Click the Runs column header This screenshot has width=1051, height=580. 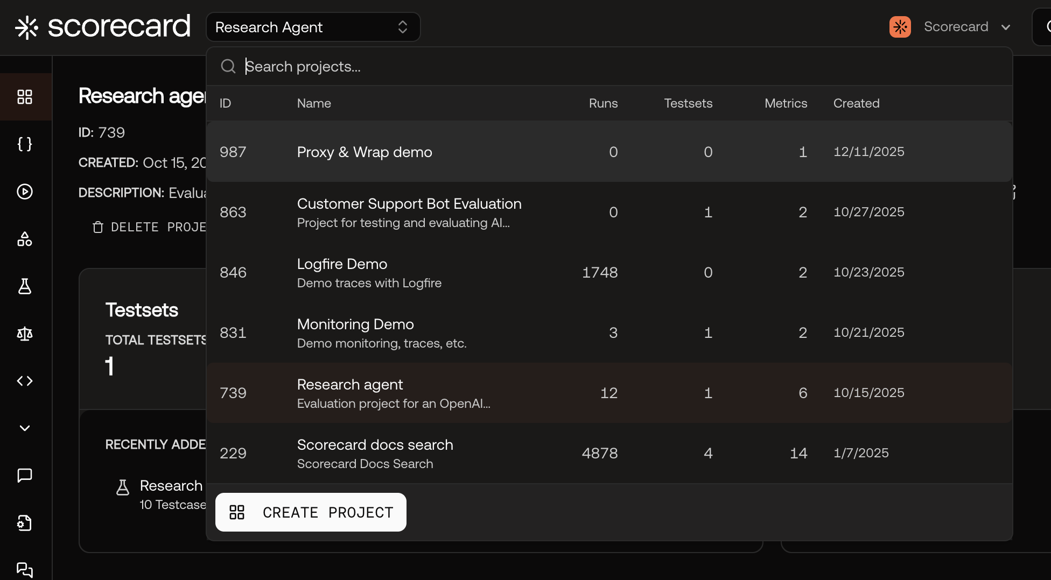point(603,103)
